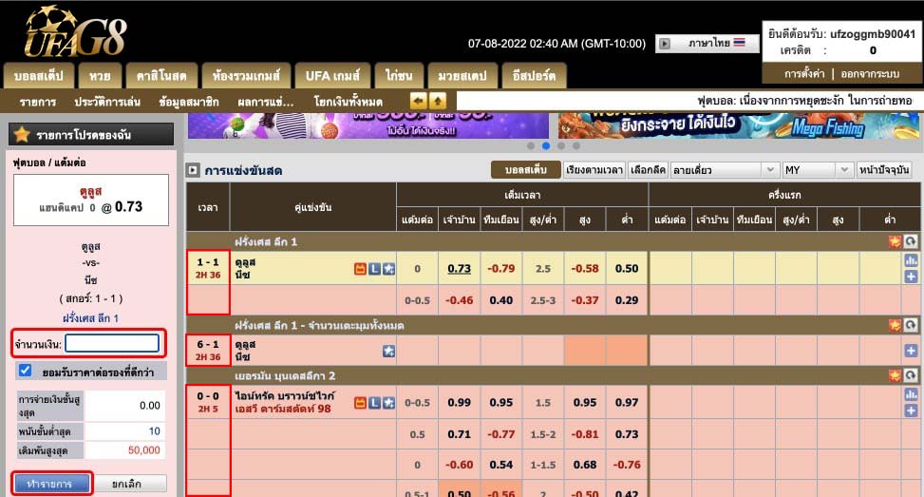The height and width of the screenshot is (497, 924).
Task: Open the MY odds type dropdown
Action: 818,170
